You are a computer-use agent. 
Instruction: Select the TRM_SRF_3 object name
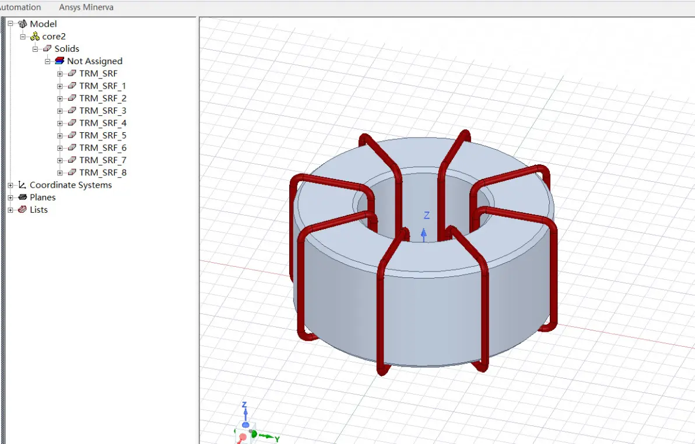103,111
